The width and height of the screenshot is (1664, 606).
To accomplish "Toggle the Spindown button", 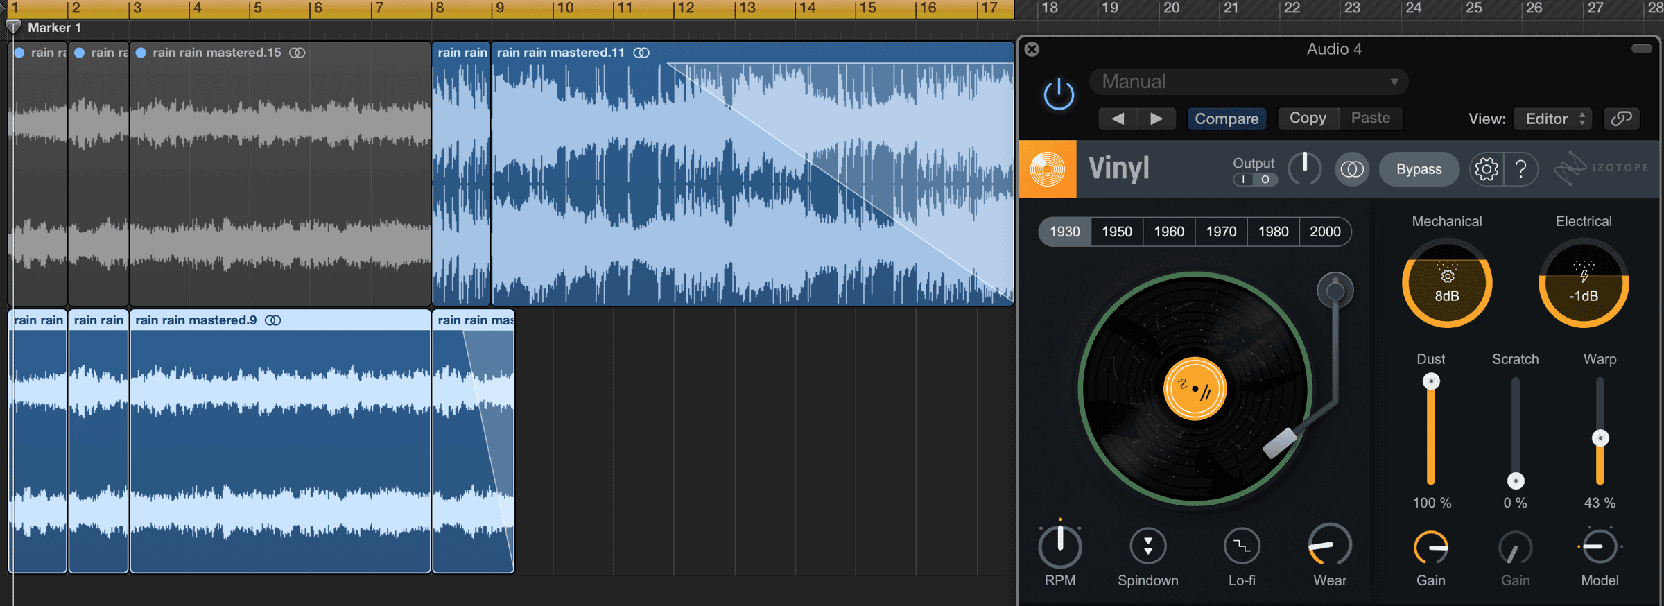I will pos(1148,546).
